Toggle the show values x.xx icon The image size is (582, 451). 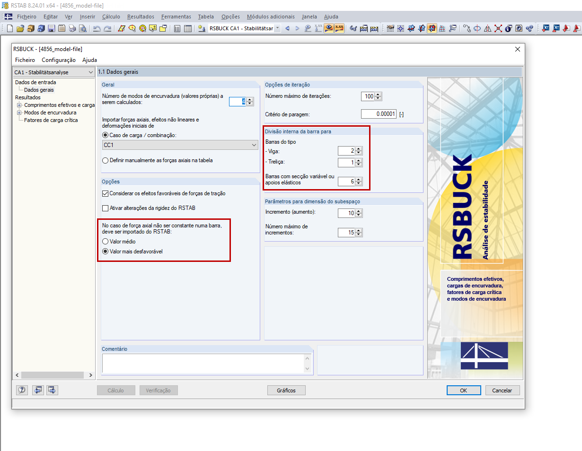339,28
